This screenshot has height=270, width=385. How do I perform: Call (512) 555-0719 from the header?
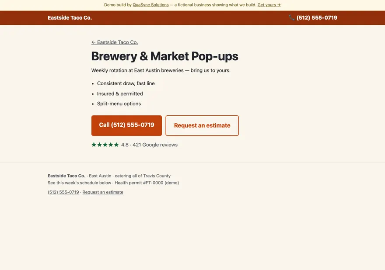(x=317, y=17)
